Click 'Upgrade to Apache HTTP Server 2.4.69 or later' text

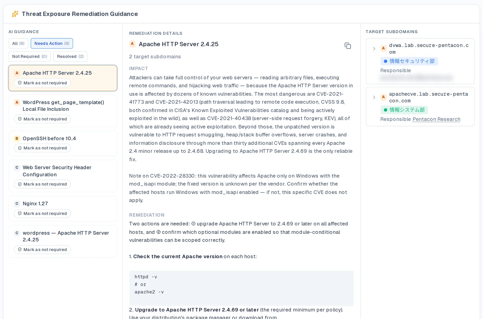pyautogui.click(x=197, y=310)
